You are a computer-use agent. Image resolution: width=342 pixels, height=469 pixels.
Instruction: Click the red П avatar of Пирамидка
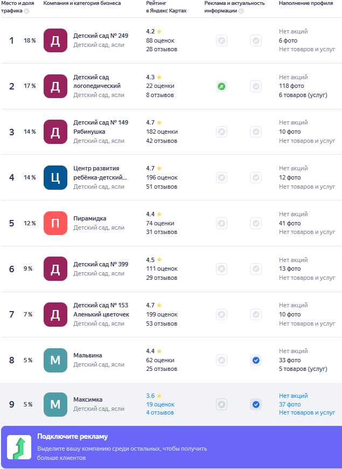pyautogui.click(x=55, y=223)
